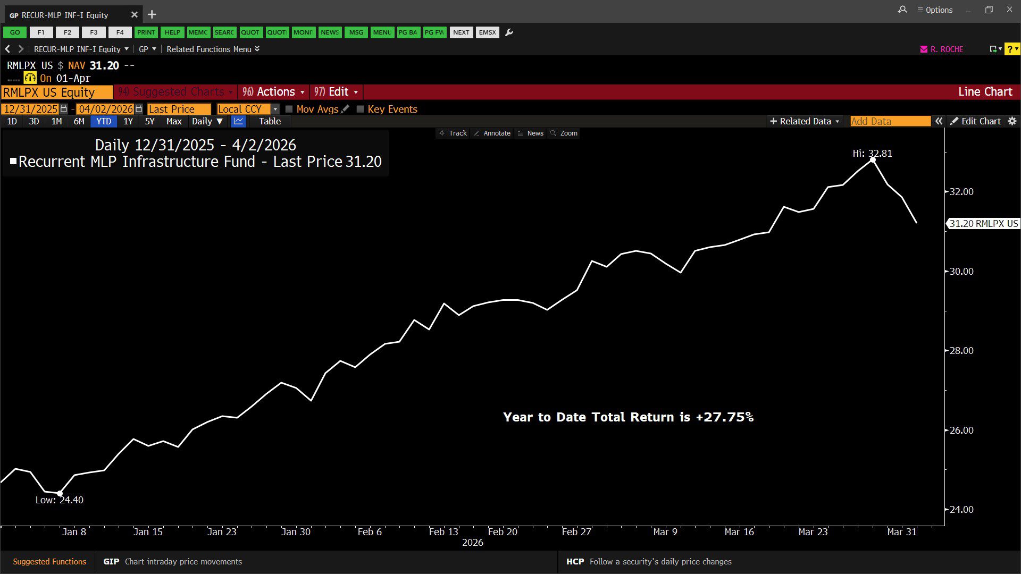Open the 96) Actions menu
This screenshot has width=1021, height=574.
[273, 92]
